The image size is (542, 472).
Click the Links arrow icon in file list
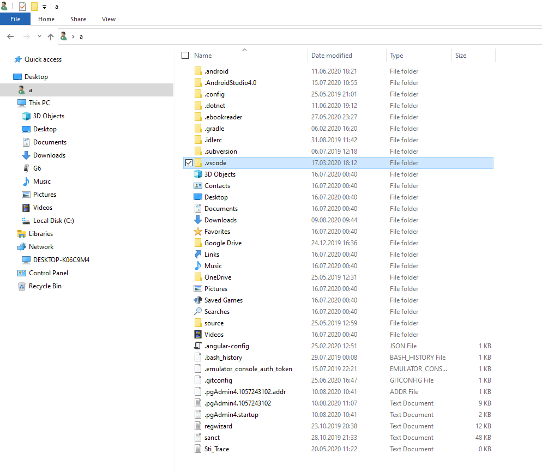(x=198, y=255)
